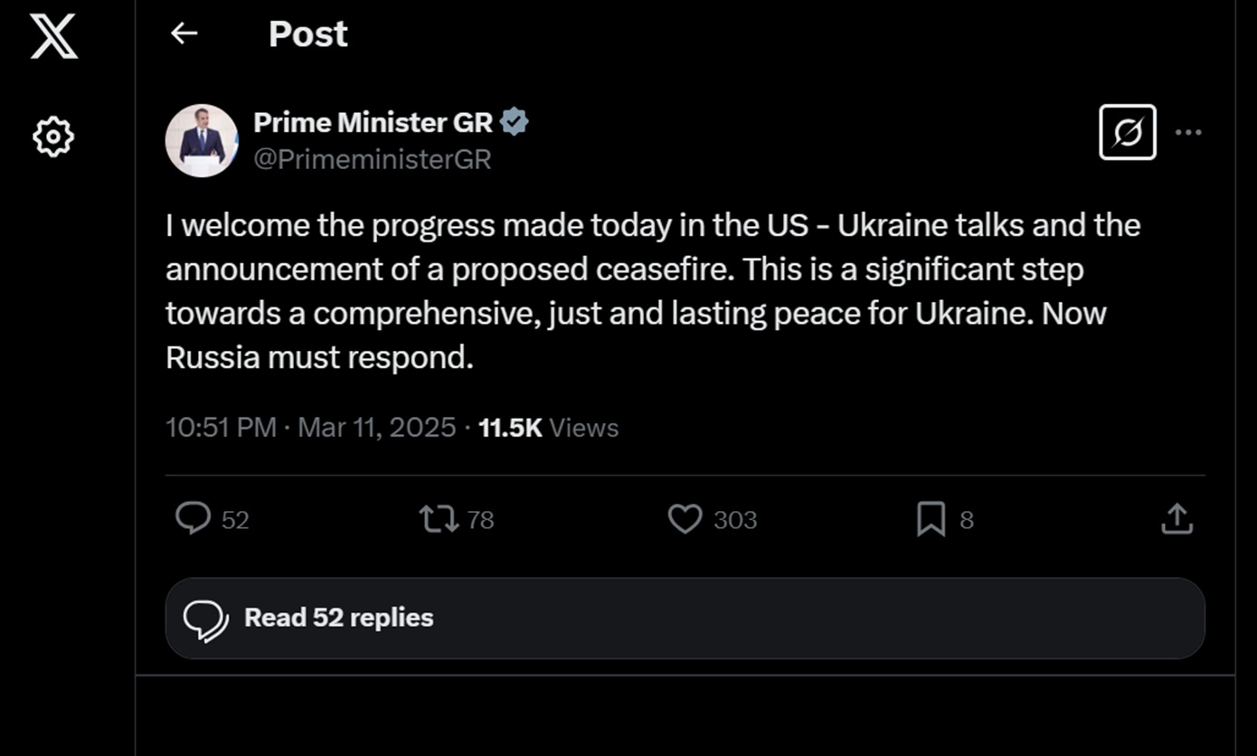Screen dimensions: 1257x756
Task: Share the post using the upload arrow icon
Action: 1177,519
